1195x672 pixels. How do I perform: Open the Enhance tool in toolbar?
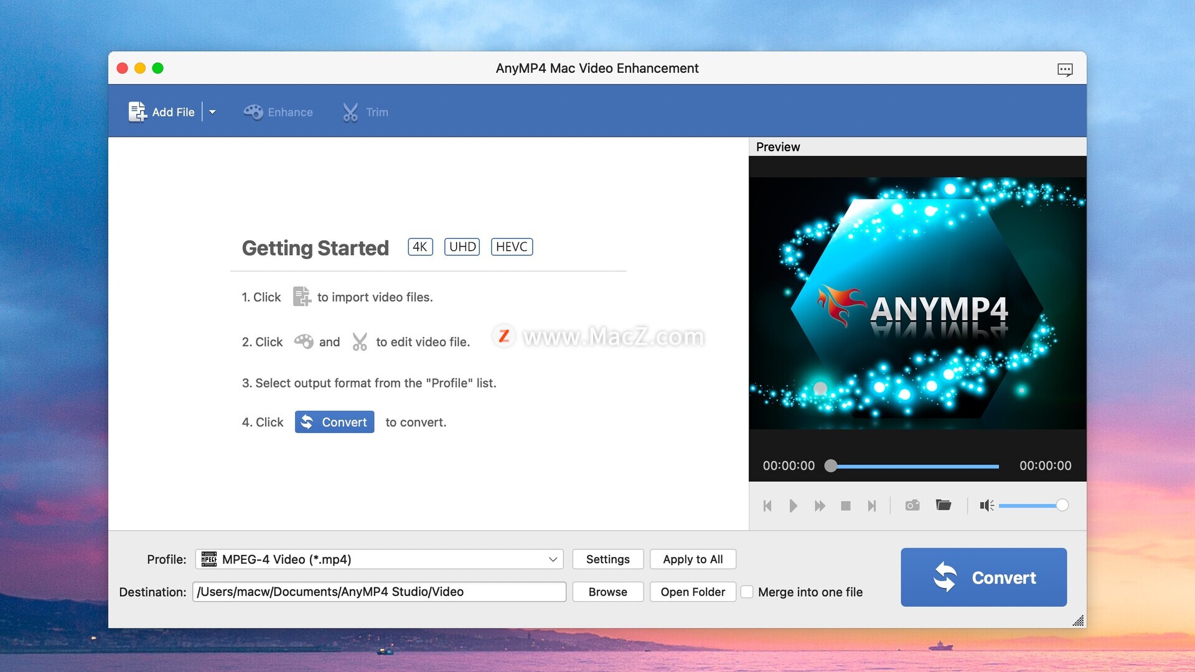pyautogui.click(x=278, y=112)
